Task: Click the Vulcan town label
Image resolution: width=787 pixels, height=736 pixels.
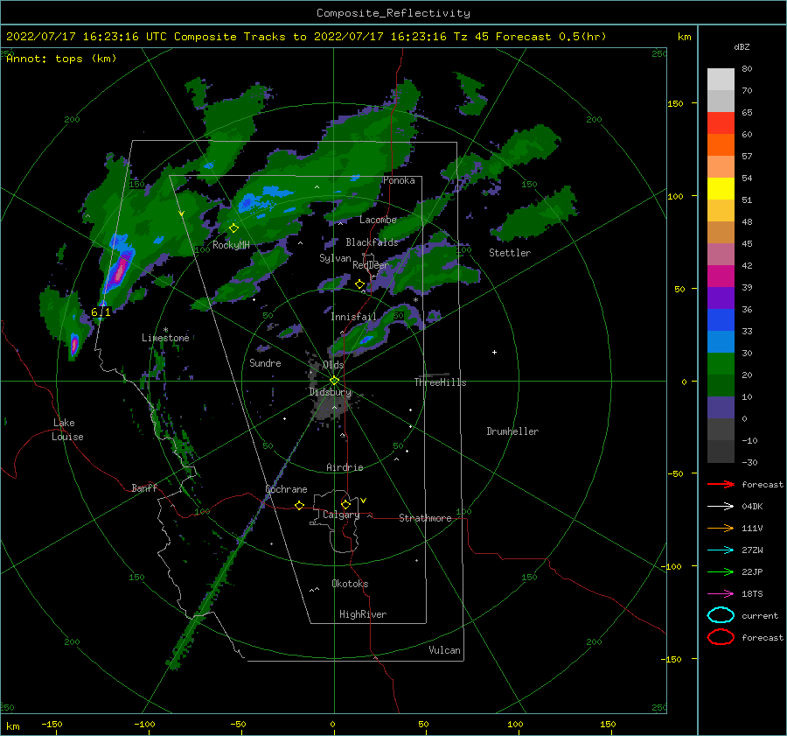Action: 445,650
